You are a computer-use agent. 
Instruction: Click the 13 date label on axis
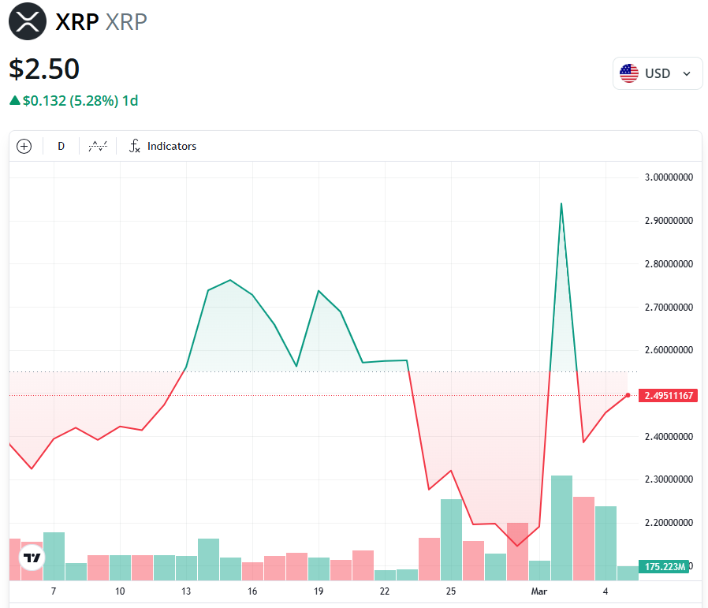[x=186, y=591]
